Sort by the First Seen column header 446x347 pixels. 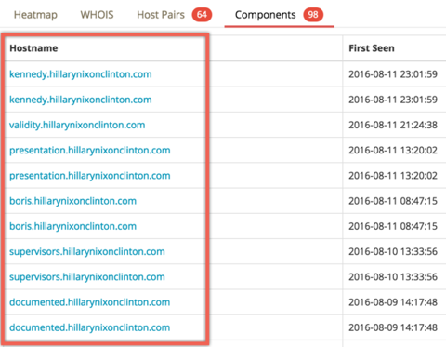pyautogui.click(x=372, y=48)
